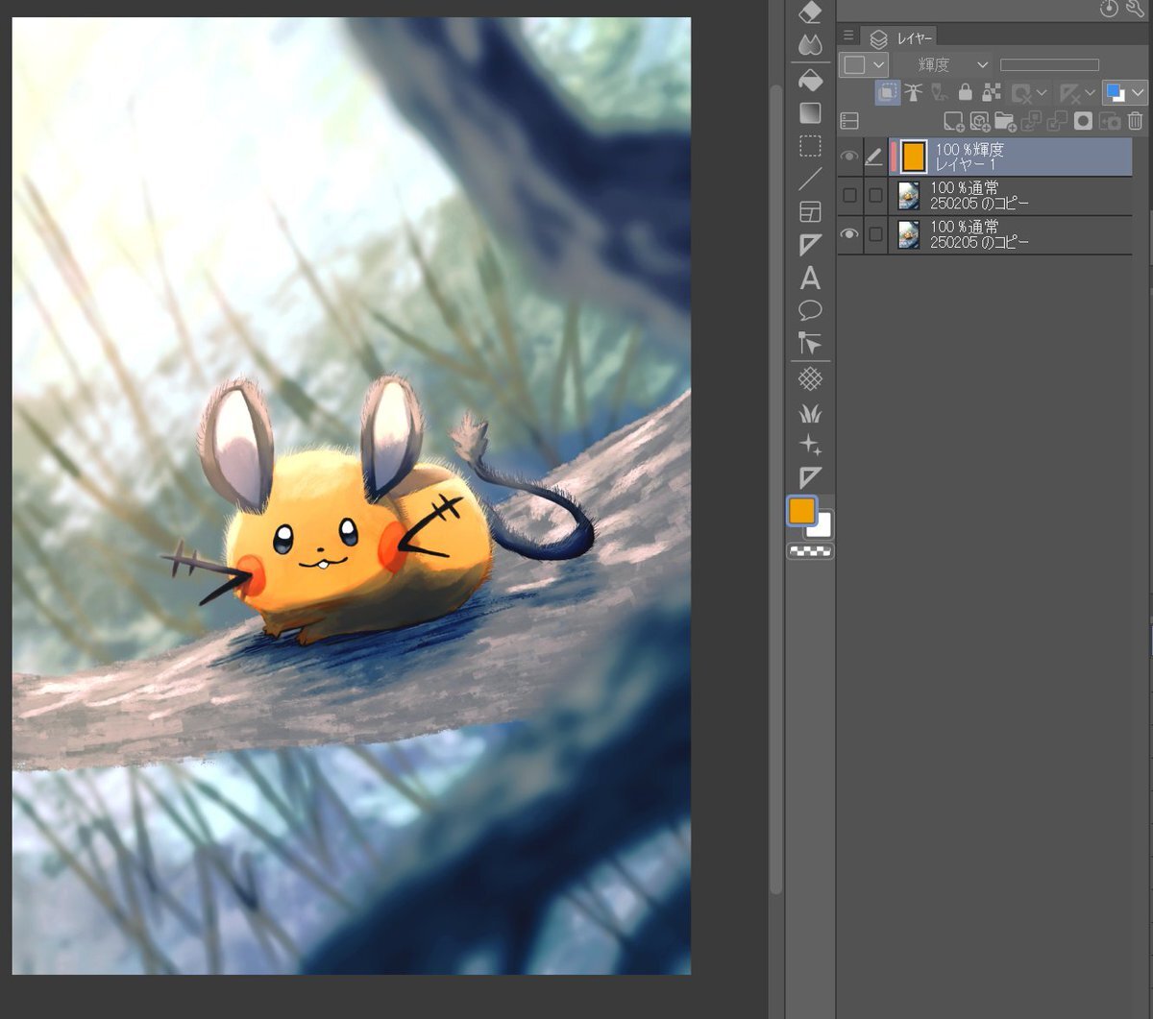Create a new raster layer
This screenshot has width=1153, height=1019.
pyautogui.click(x=952, y=121)
